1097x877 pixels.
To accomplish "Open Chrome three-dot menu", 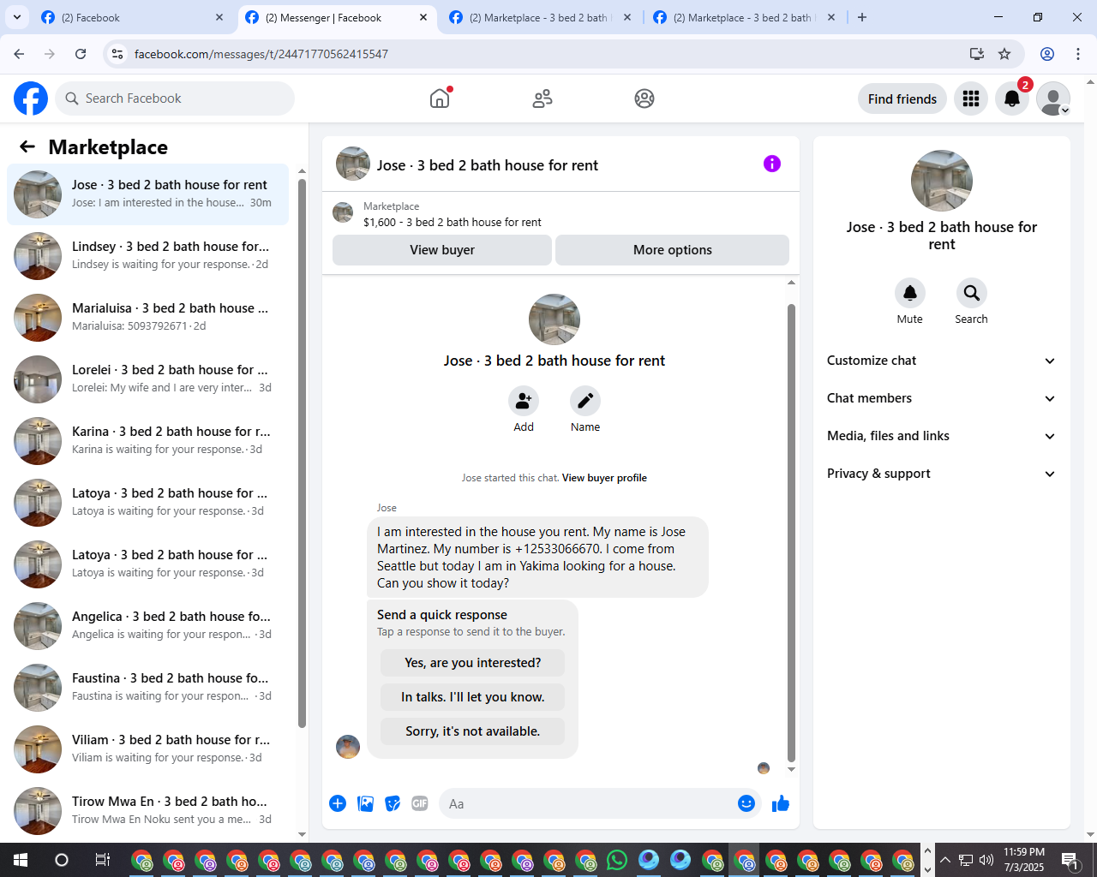I will click(1078, 54).
